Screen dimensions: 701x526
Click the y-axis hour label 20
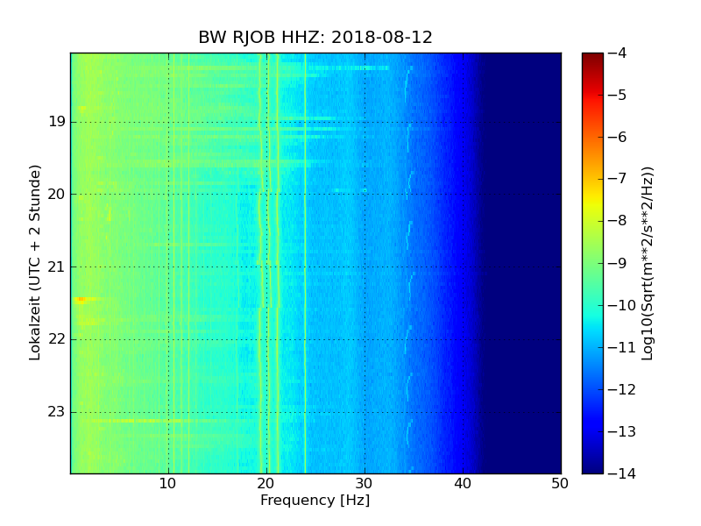coord(57,195)
